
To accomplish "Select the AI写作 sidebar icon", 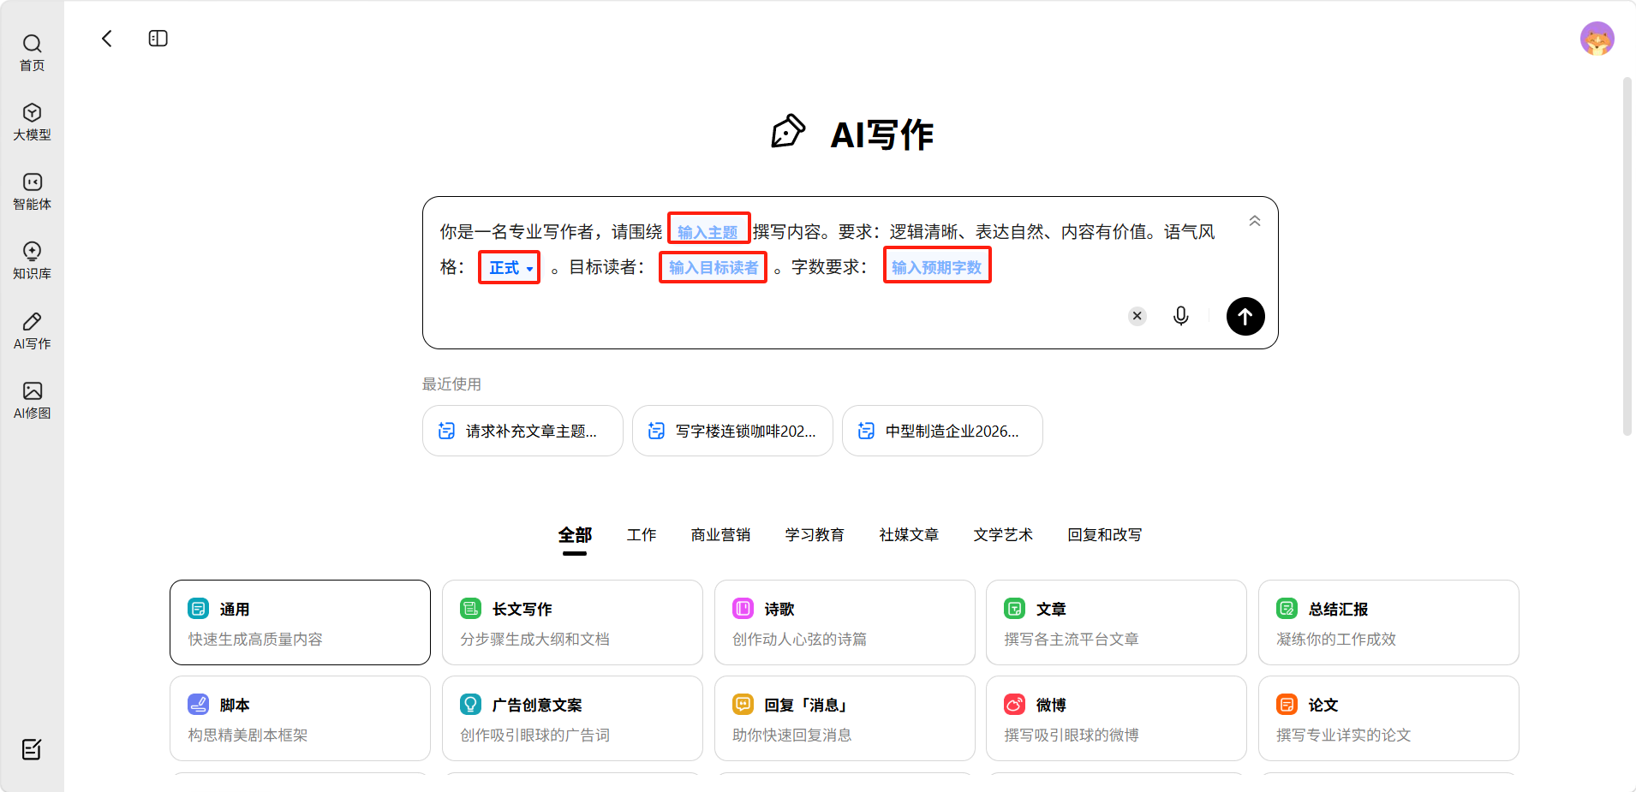I will pyautogui.click(x=32, y=330).
